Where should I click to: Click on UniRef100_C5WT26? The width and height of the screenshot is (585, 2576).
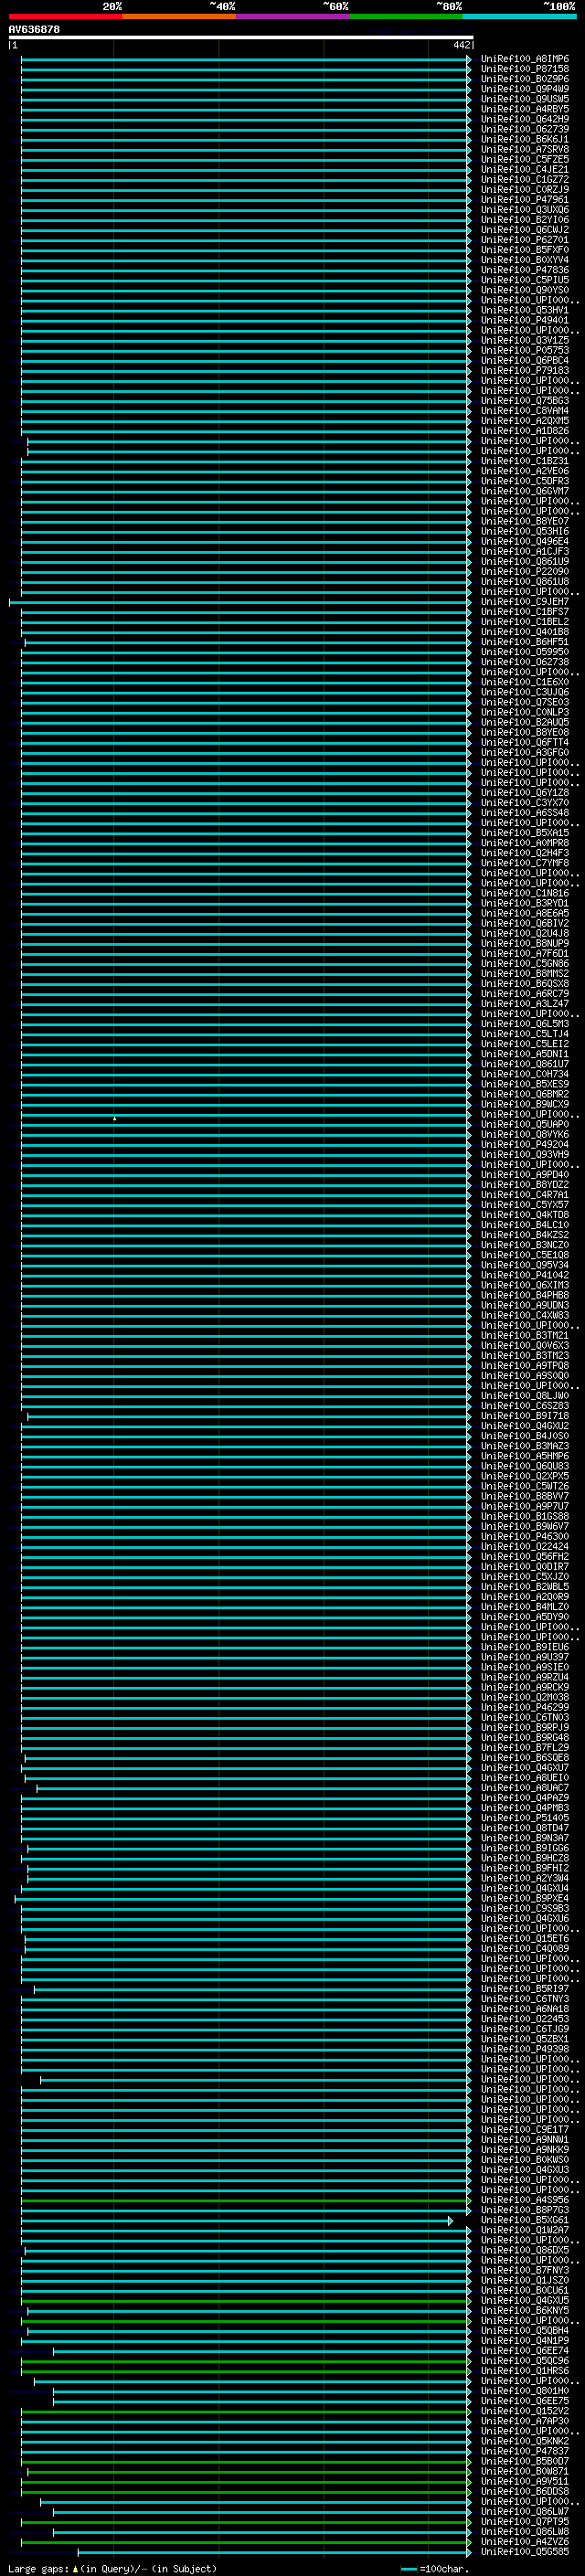[x=525, y=1485]
